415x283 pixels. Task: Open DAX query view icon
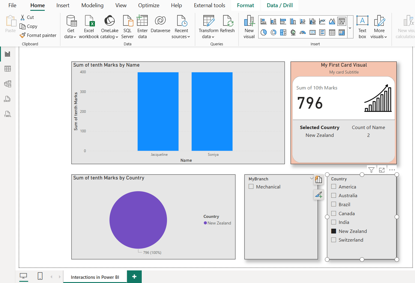point(8,99)
